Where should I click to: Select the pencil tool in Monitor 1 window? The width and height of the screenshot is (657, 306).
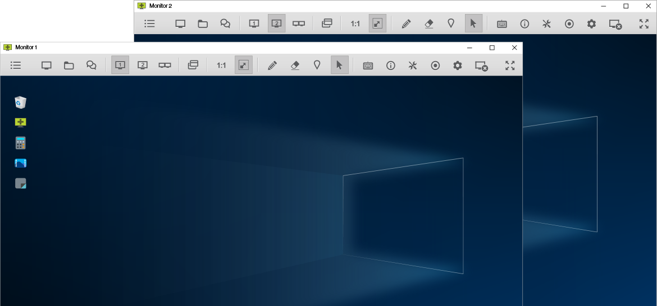tap(272, 65)
